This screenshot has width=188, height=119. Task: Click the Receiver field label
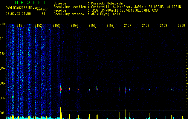coord(61,10)
